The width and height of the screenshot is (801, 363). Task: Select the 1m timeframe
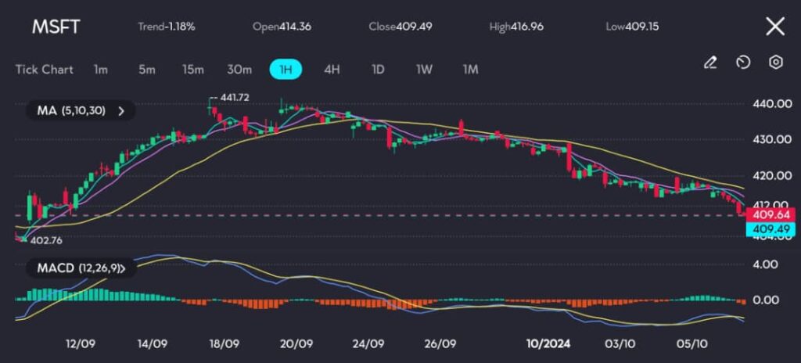(100, 70)
